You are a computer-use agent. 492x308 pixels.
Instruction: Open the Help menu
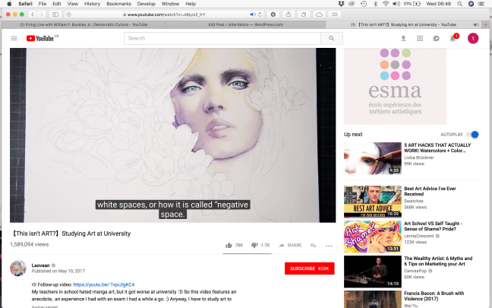pos(191,4)
